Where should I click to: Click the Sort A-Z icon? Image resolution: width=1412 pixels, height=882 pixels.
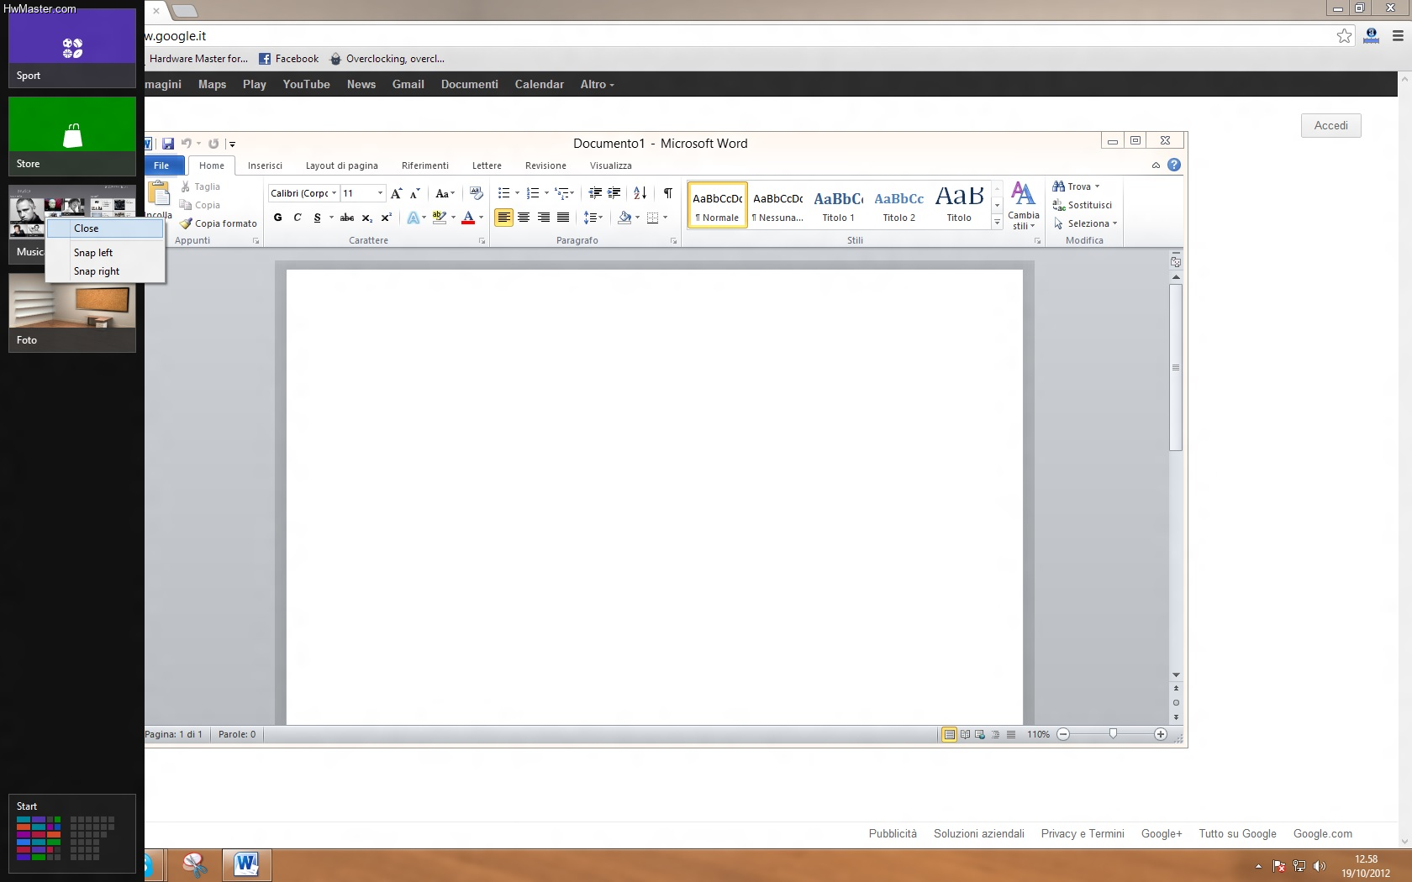pos(640,193)
